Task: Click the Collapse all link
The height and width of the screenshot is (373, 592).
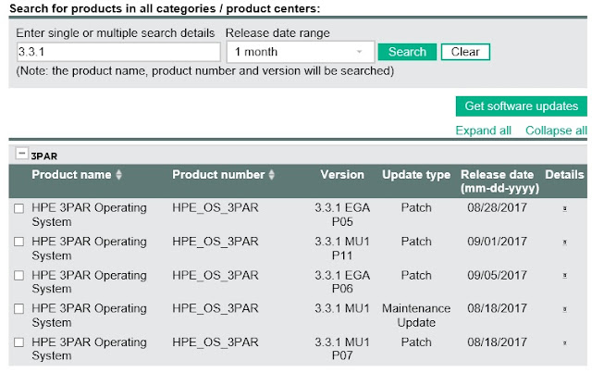Action: click(556, 131)
